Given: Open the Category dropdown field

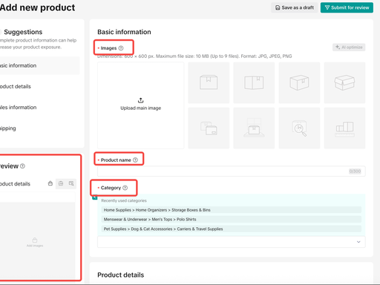Looking at the screenshot, I should click(x=232, y=242).
